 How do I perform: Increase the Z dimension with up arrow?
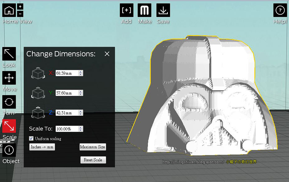[80, 111]
